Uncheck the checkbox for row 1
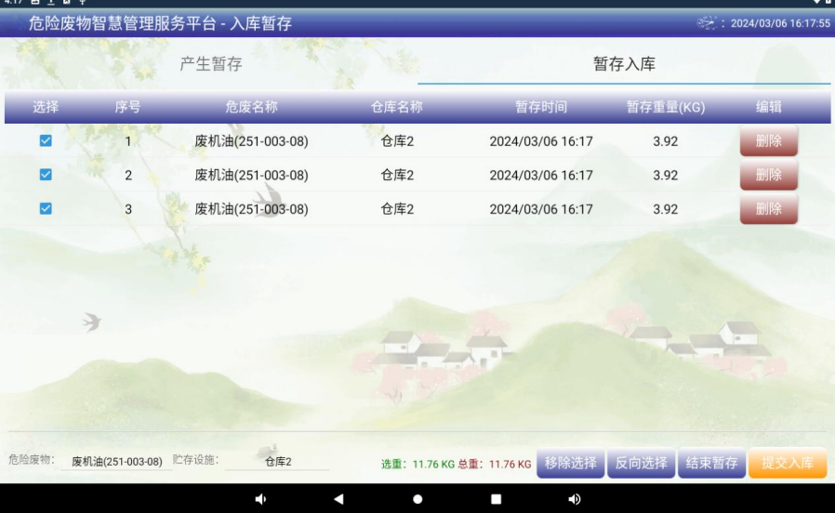This screenshot has height=513, width=835. pos(46,141)
